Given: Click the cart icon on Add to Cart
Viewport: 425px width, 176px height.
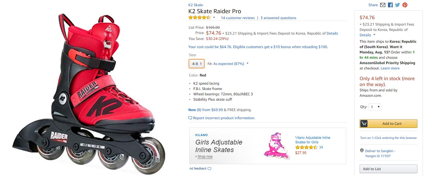Looking at the screenshot, I should (364, 123).
